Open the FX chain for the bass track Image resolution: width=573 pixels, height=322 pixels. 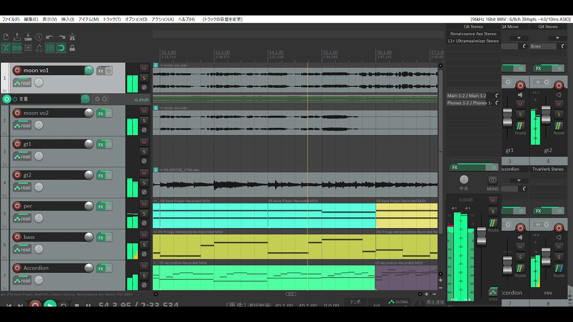click(101, 237)
